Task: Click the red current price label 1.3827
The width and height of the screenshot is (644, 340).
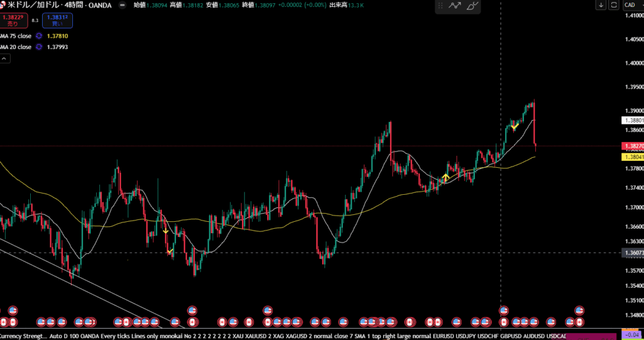Action: pos(632,146)
